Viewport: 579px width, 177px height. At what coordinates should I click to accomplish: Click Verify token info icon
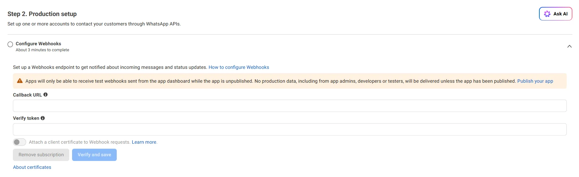pyautogui.click(x=43, y=118)
